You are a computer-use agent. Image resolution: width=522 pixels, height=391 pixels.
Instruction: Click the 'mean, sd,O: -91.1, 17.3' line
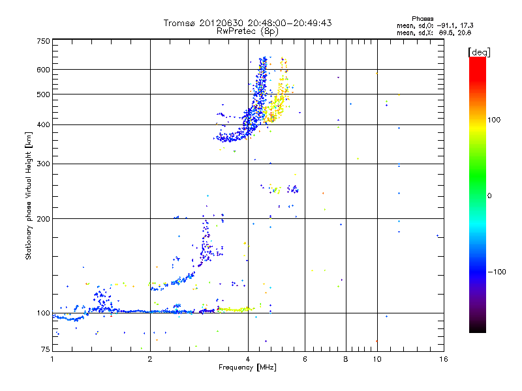point(435,25)
